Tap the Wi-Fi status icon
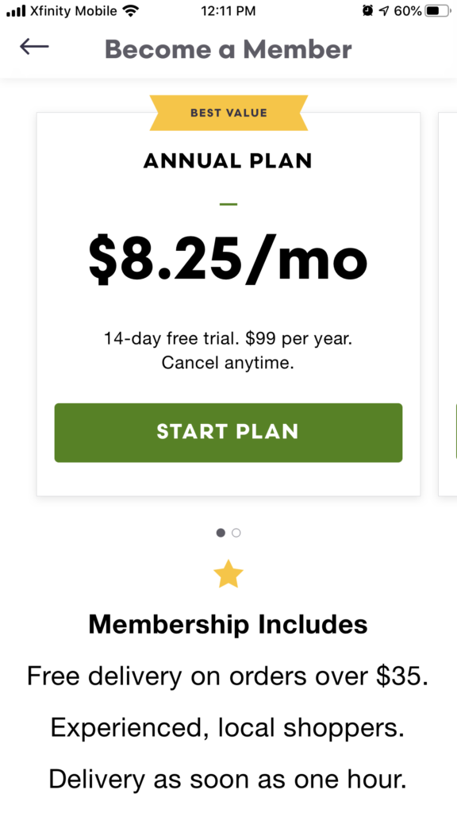 point(132,10)
